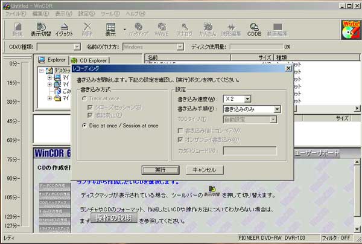Click the file list horizontal scroll right arrow
This screenshot has height=244, width=362.
click(x=357, y=108)
